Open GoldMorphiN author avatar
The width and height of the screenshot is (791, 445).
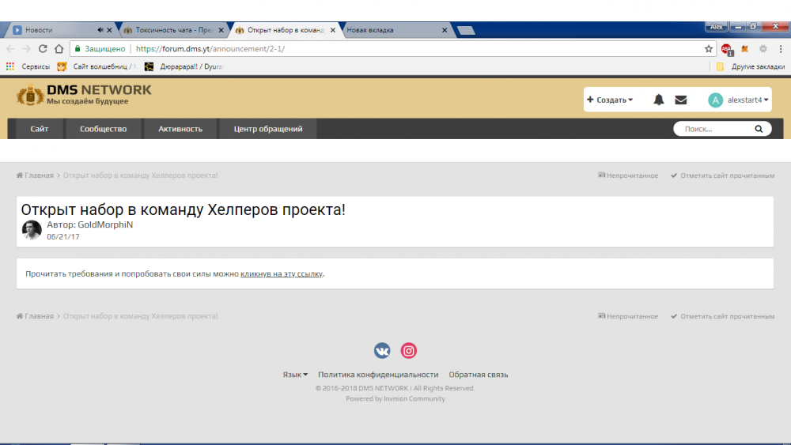tap(32, 230)
